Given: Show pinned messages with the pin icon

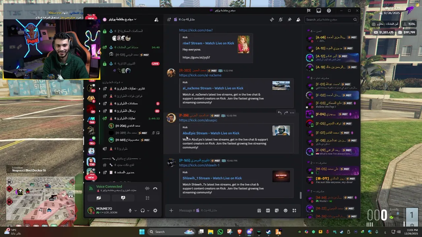Looking at the screenshot, I should tap(289, 20).
